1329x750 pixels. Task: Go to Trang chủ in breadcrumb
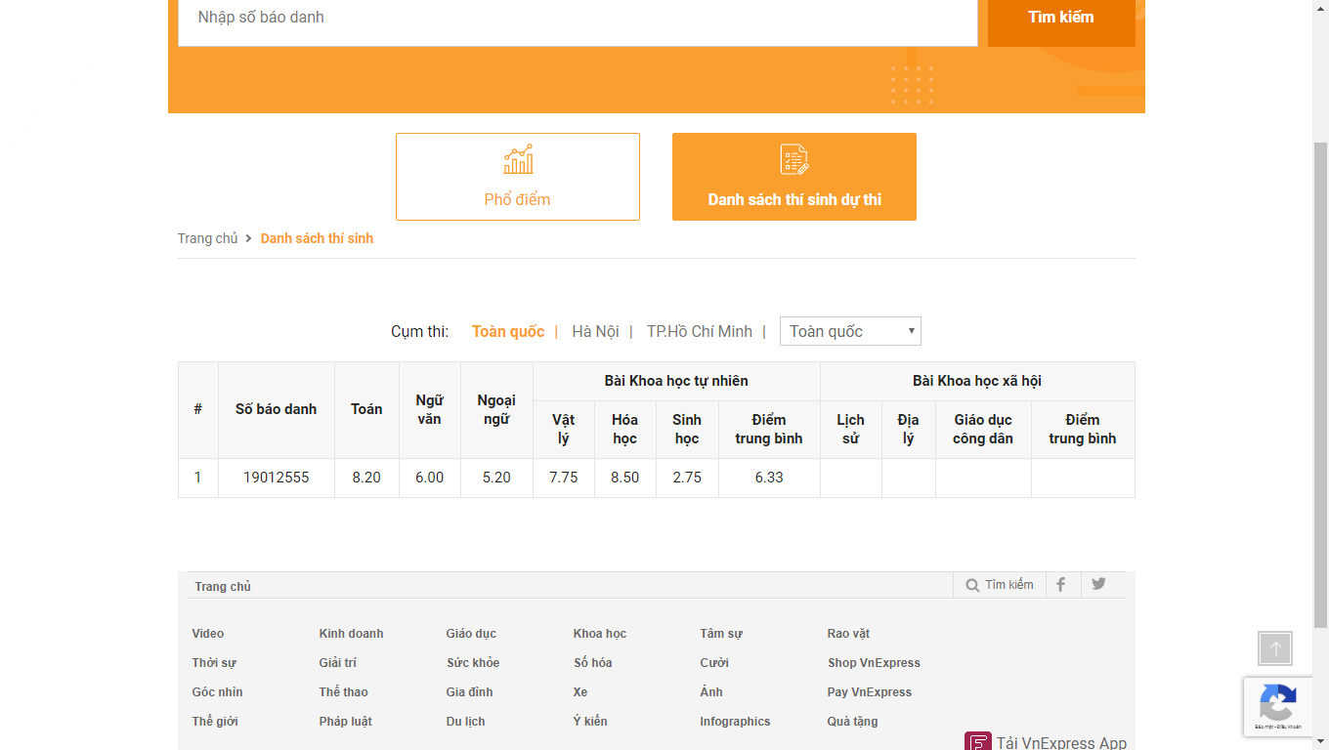(x=207, y=238)
